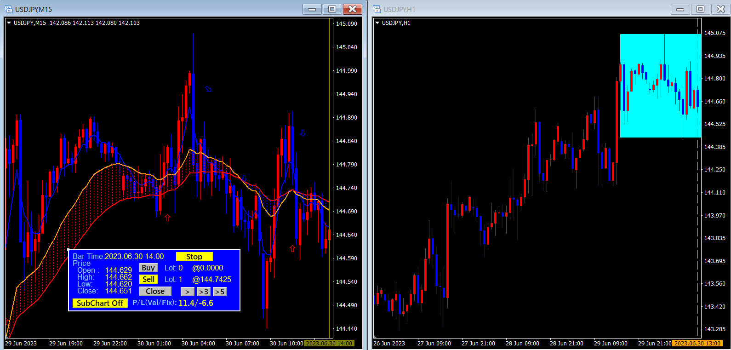Select the red up arrow above 30 Jun 10:00
Viewport: 731px width, 350px height.
tap(292, 249)
